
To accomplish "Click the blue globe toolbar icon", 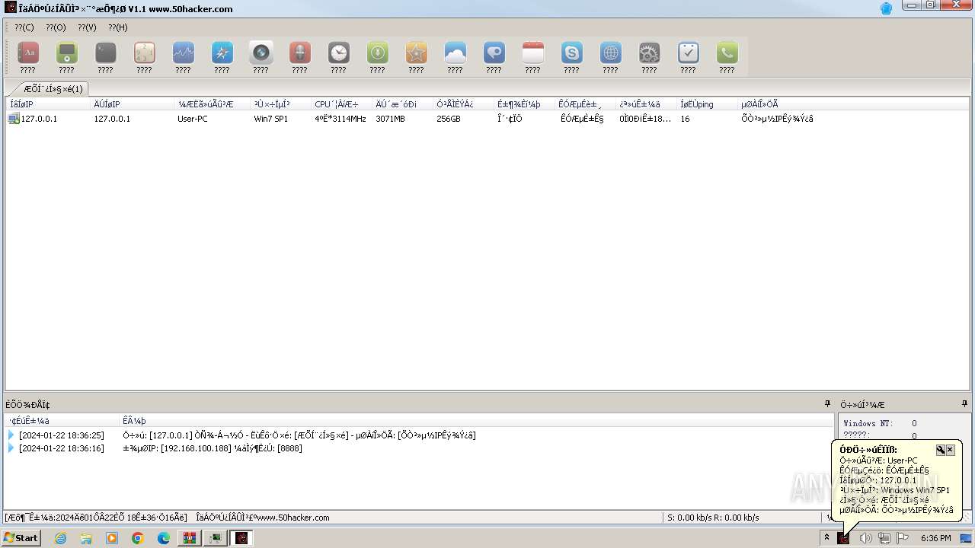I will (611, 53).
